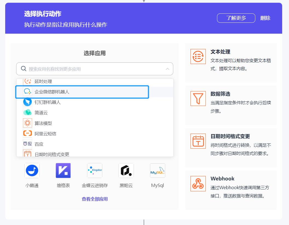Click the Webhook card icon
Image resolution: width=289 pixels, height=225 pixels.
(x=198, y=184)
